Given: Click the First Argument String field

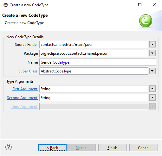Looking at the screenshot, I should pyautogui.click(x=94, y=89).
